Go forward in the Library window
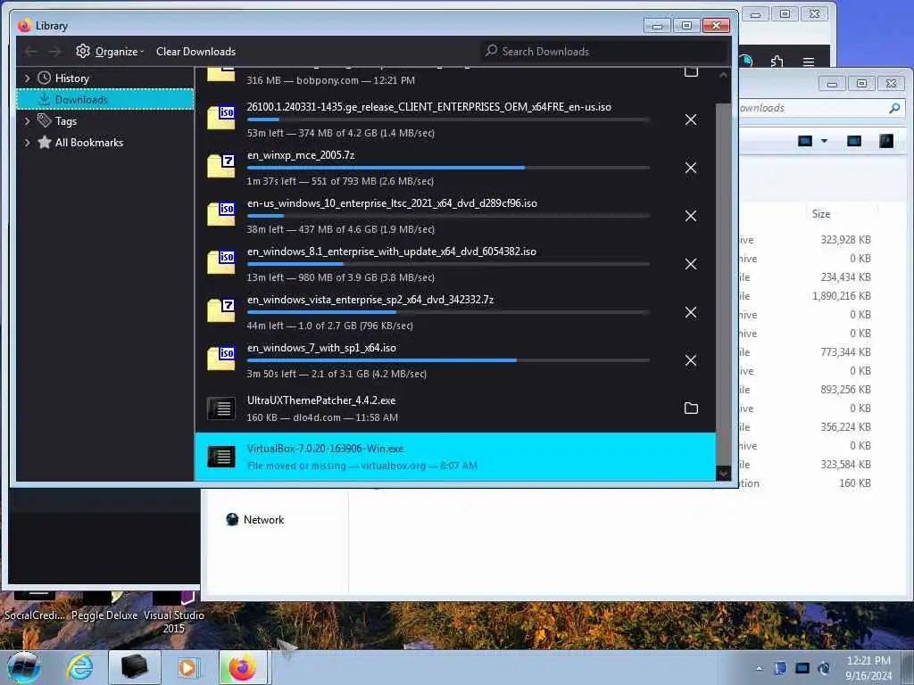The width and height of the screenshot is (914, 685). pos(54,52)
